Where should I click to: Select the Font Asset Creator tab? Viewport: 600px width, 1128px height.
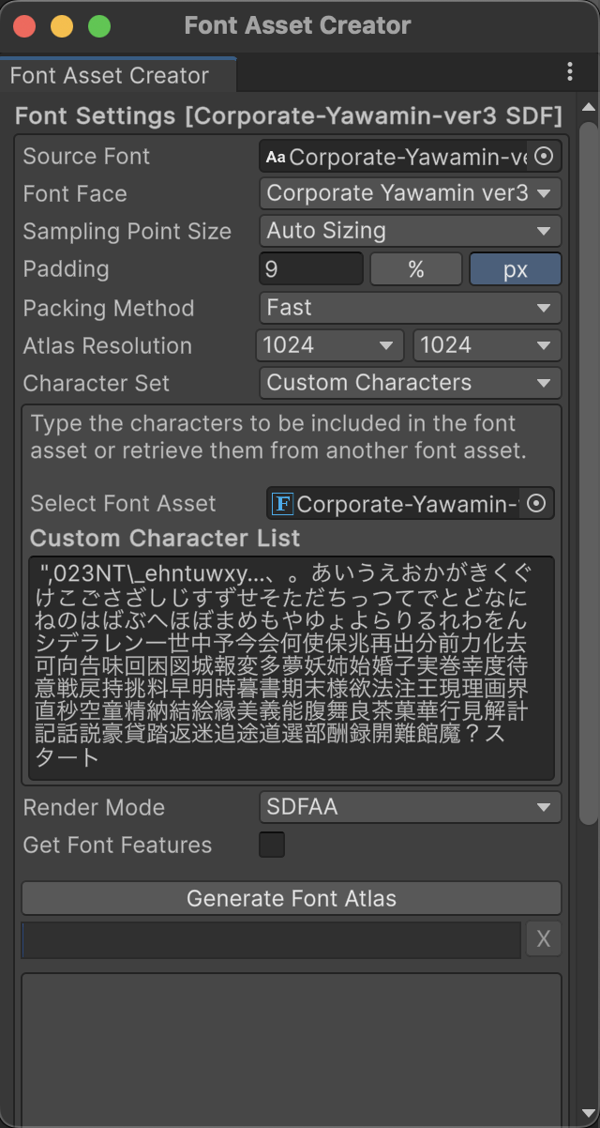point(110,75)
